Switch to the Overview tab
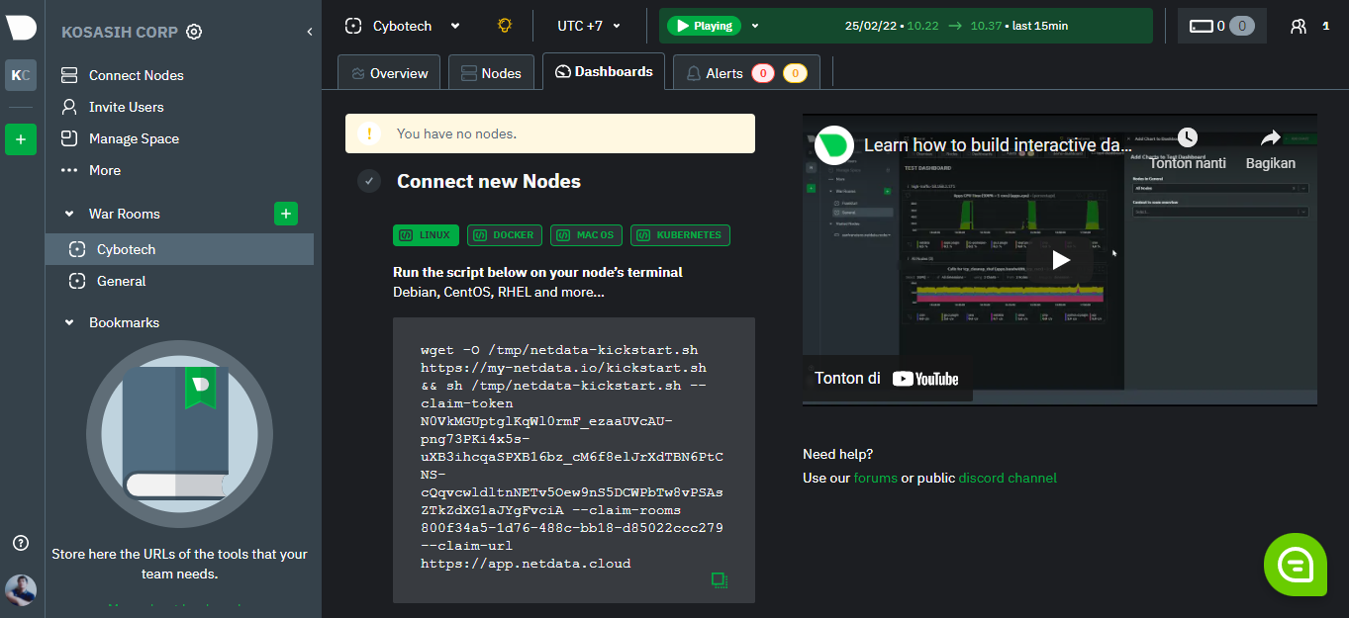This screenshot has height=618, width=1349. [x=389, y=73]
